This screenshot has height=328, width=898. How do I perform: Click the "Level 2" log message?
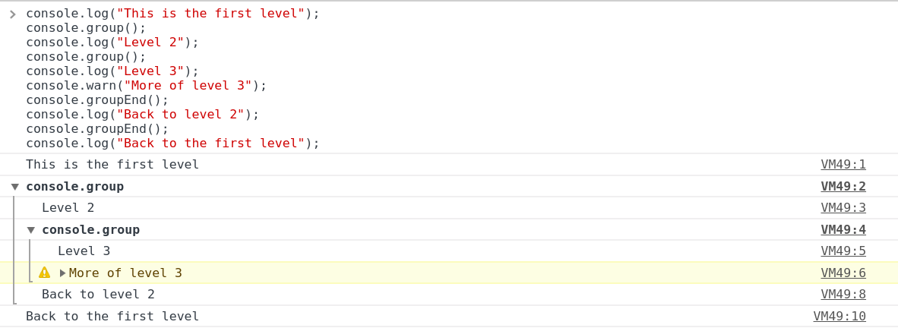pos(68,208)
